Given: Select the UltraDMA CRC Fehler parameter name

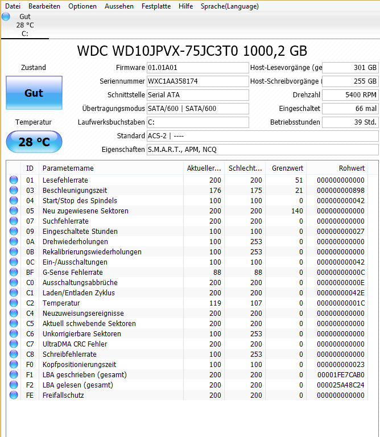Looking at the screenshot, I should [x=75, y=344].
